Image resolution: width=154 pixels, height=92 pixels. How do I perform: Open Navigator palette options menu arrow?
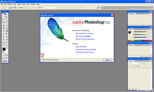[x=151, y=14]
